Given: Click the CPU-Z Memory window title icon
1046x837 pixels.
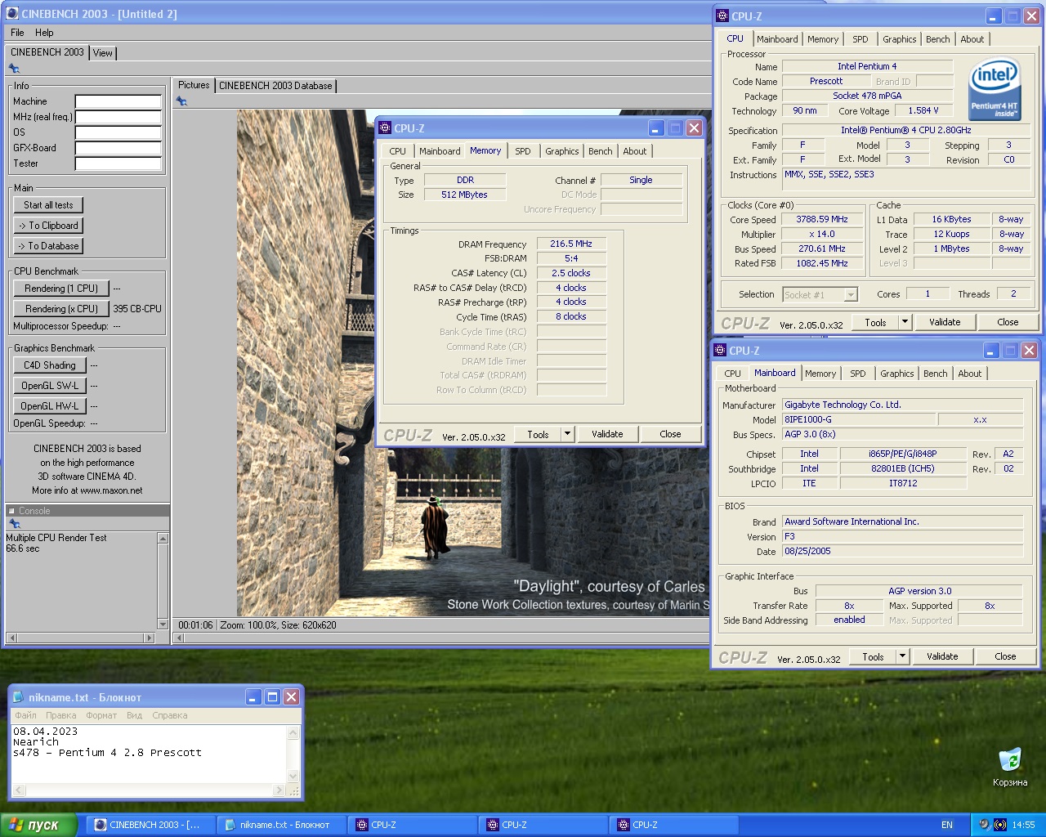Looking at the screenshot, I should [385, 128].
